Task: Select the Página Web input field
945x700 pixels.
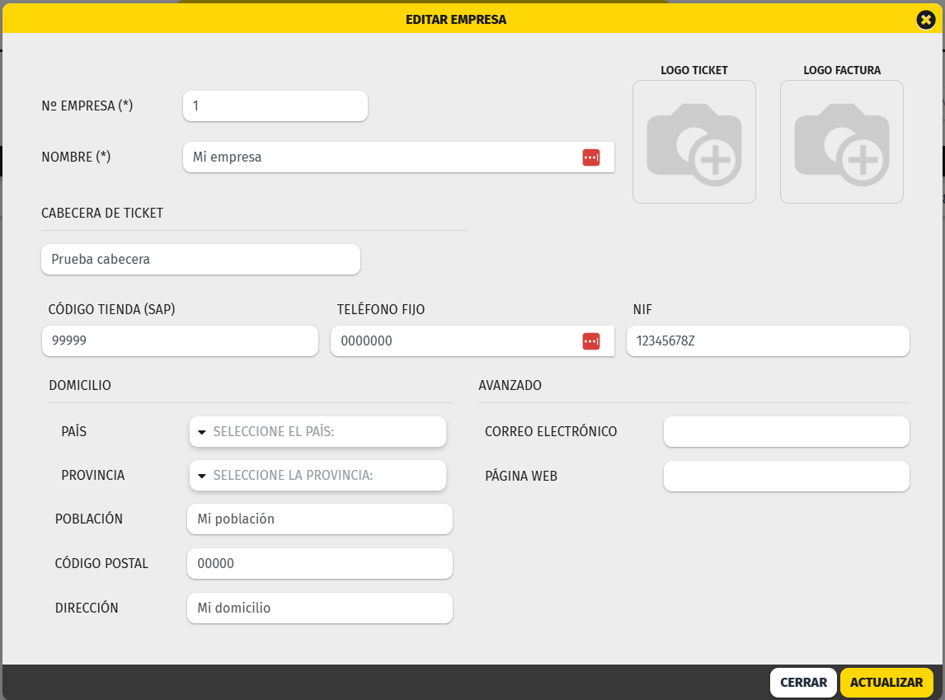Action: [786, 477]
